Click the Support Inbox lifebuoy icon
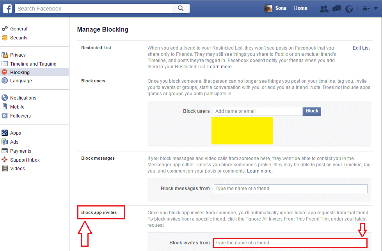This screenshot has height=251, width=382. [5, 160]
